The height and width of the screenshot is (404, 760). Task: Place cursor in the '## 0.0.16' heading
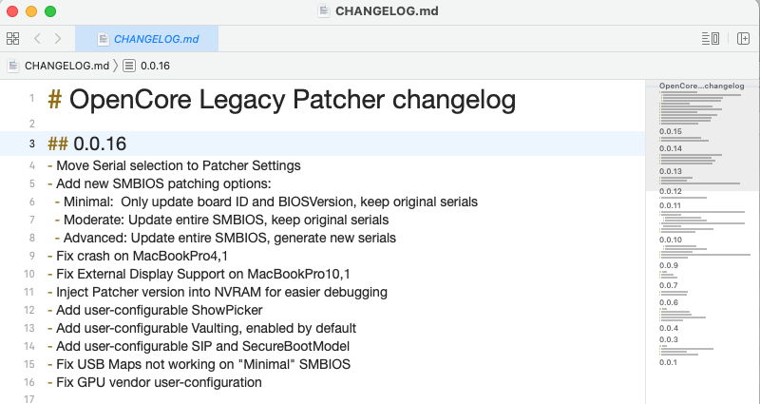pyautogui.click(x=87, y=144)
